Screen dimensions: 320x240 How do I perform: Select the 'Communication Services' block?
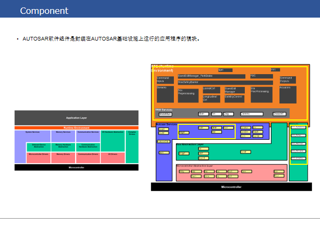pos(88,136)
